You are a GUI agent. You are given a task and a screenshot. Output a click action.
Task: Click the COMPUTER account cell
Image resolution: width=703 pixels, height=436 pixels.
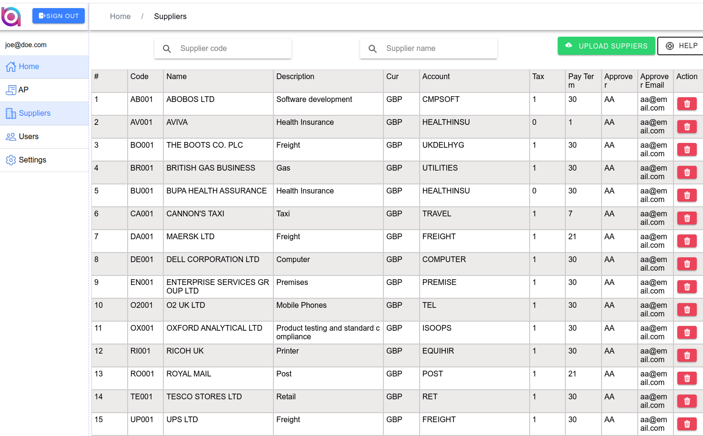pos(474,264)
